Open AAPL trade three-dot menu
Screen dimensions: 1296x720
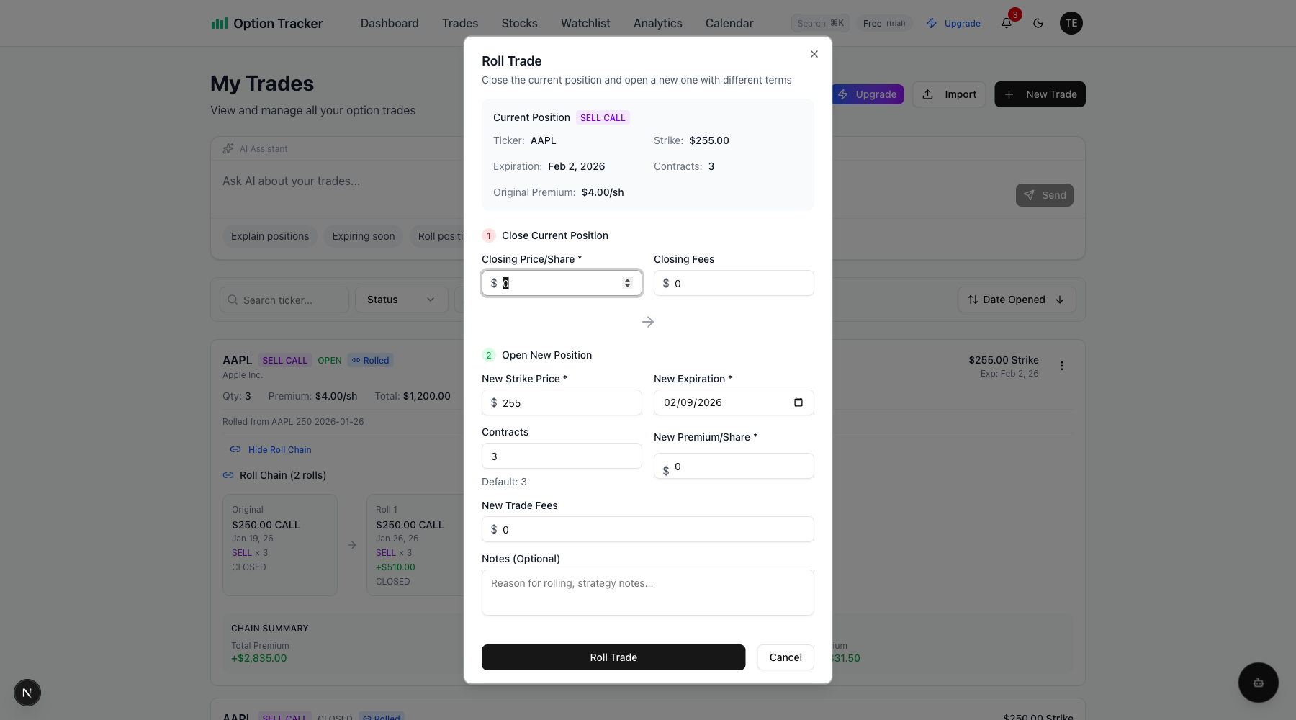(x=1062, y=366)
